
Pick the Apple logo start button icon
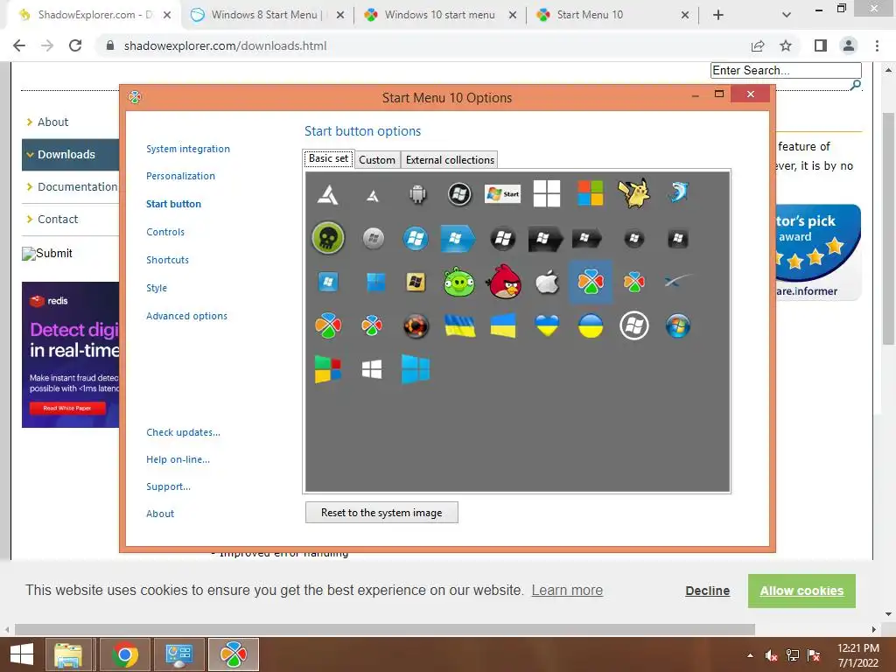tap(547, 282)
